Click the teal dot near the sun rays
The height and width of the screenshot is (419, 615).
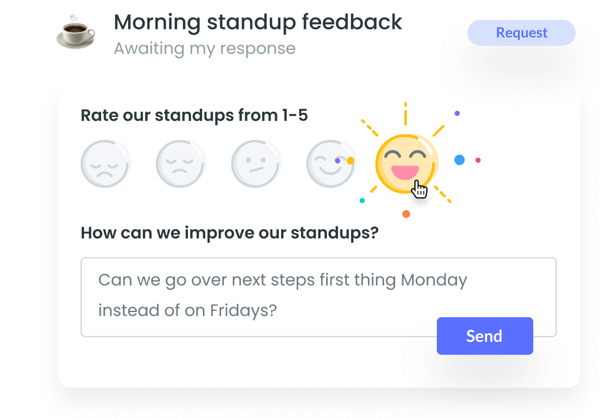[x=362, y=201]
